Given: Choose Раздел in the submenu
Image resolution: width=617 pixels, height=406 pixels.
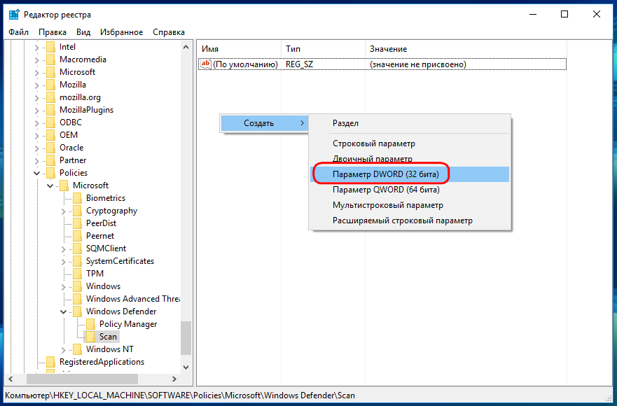Looking at the screenshot, I should point(410,123).
